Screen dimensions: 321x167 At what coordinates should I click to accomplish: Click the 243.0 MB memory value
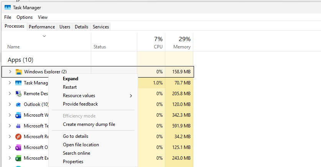point(181,158)
